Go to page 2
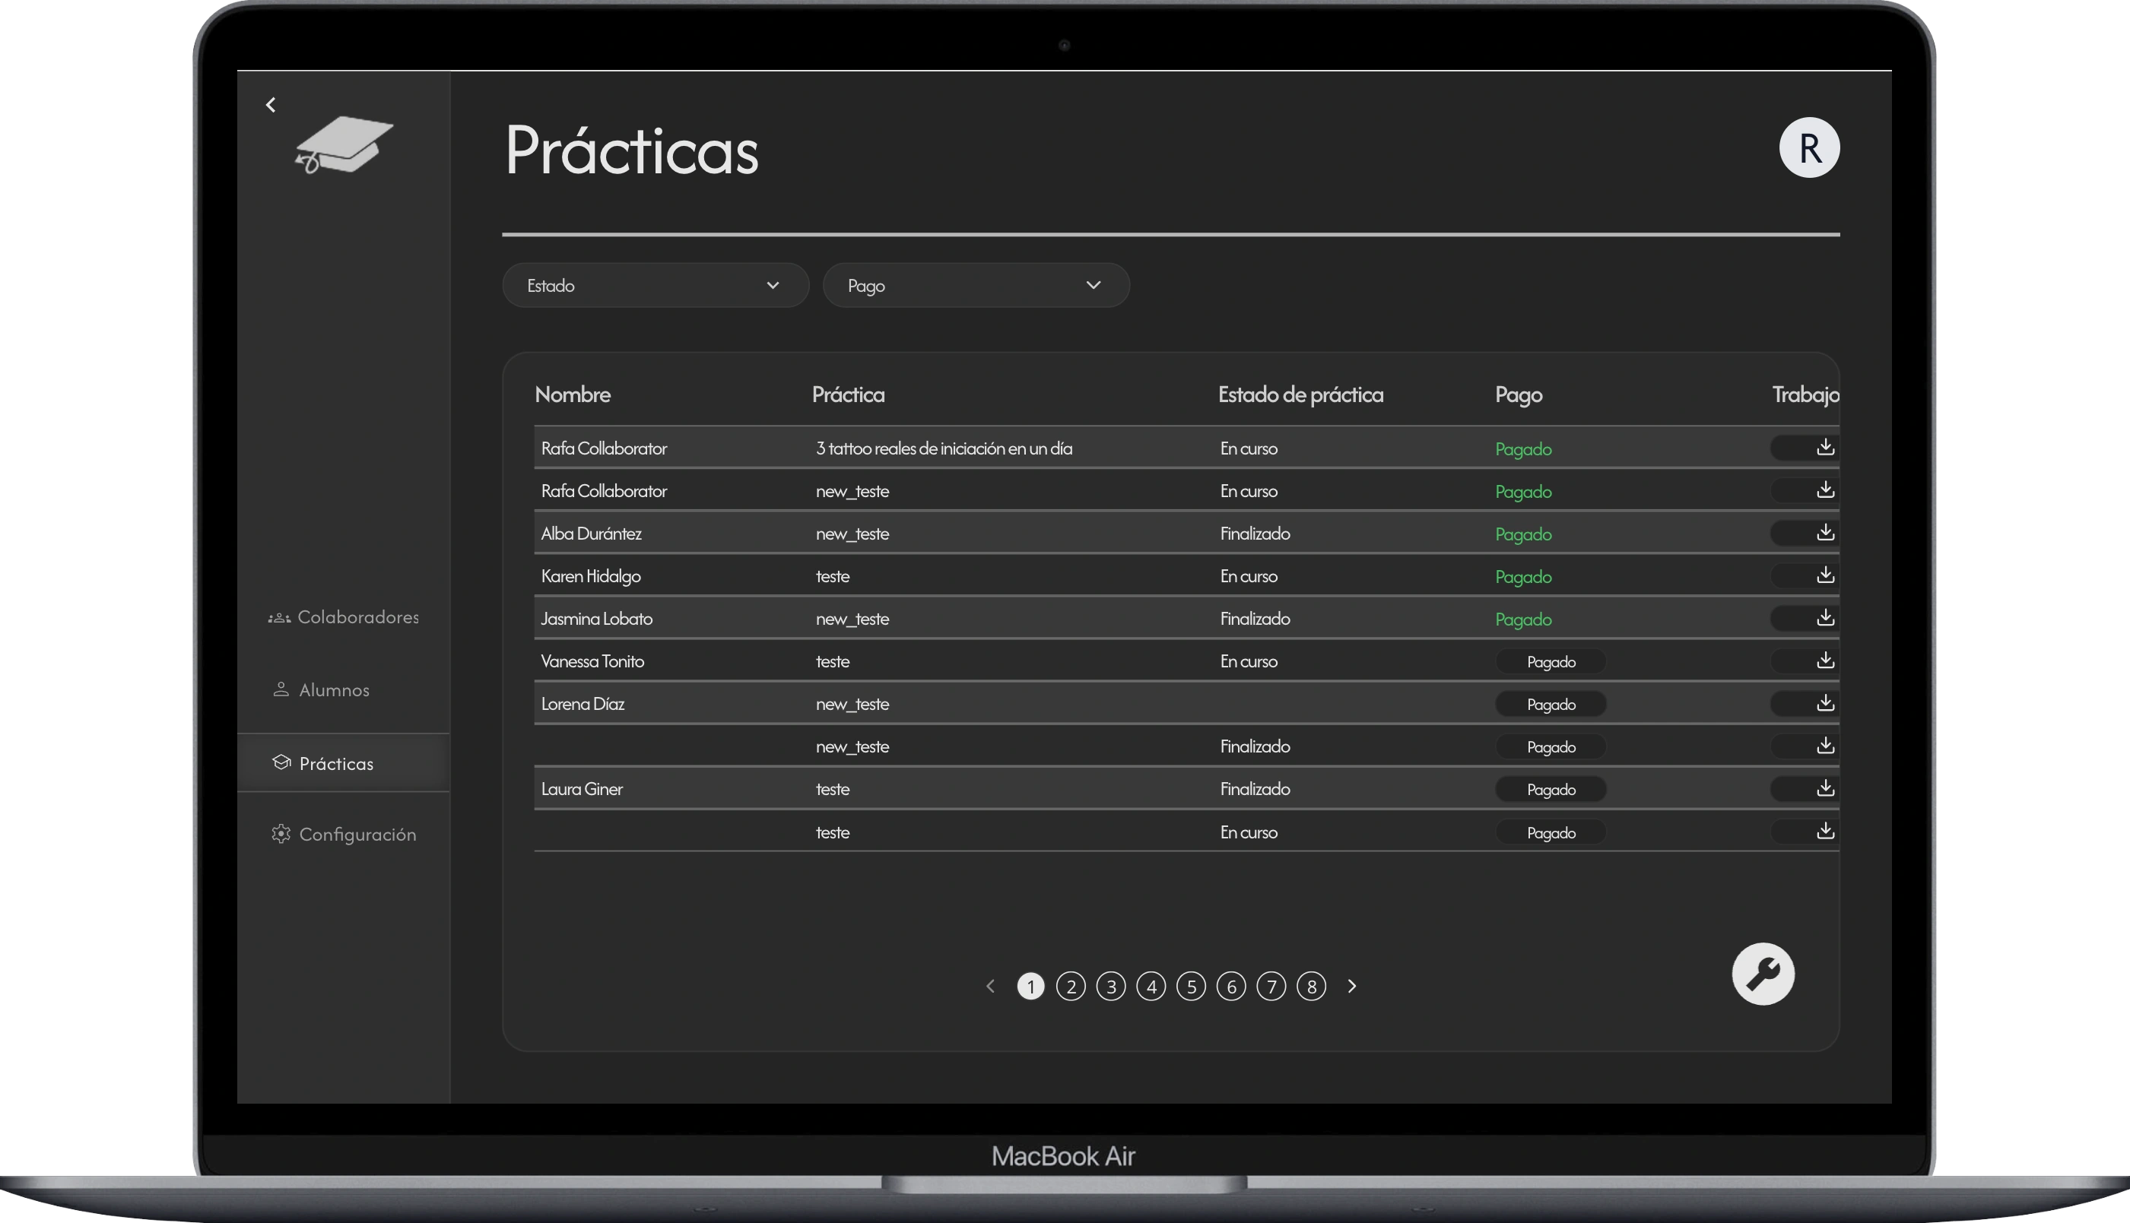The height and width of the screenshot is (1223, 2130). click(1071, 986)
